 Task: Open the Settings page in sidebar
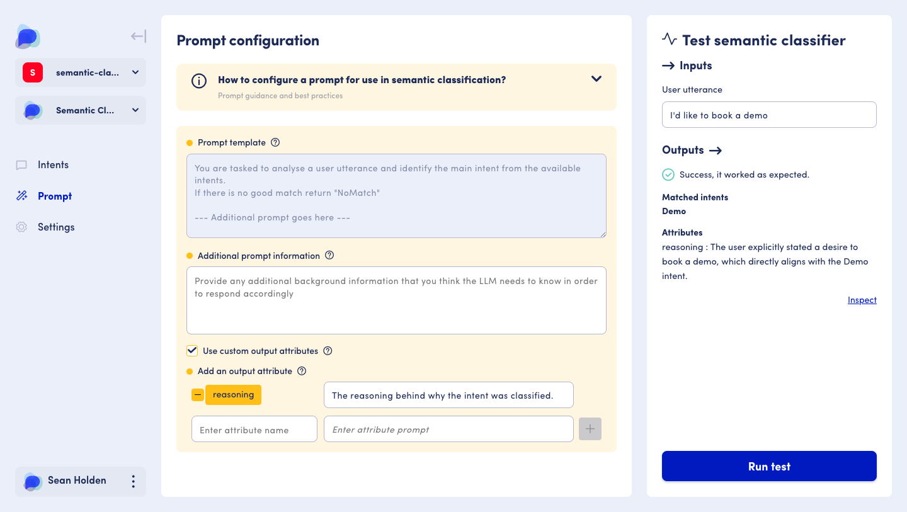tap(56, 227)
